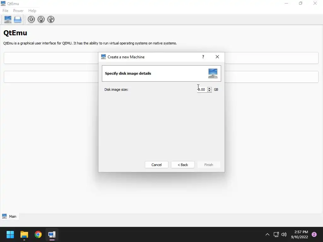This screenshot has width=323, height=242.
Task: Open the Power menu
Action: tap(18, 11)
